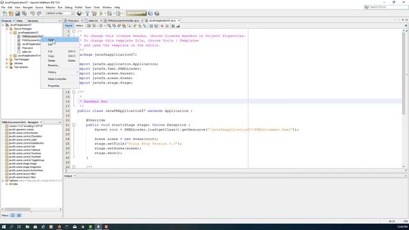Choose Open from the context menu
Screen dimensions: 409x230
pos(59,40)
